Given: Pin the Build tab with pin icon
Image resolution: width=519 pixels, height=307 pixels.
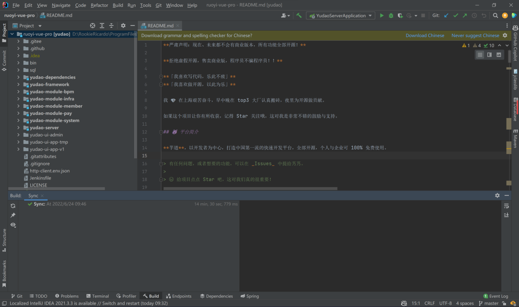Looking at the screenshot, I should point(13,215).
